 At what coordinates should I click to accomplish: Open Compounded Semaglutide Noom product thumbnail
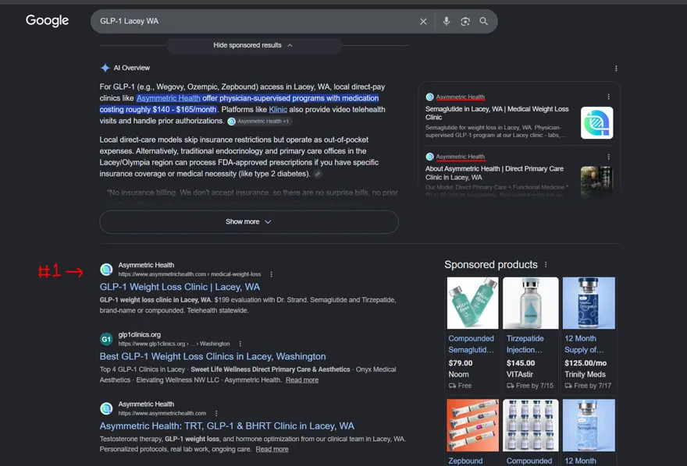coord(472,303)
